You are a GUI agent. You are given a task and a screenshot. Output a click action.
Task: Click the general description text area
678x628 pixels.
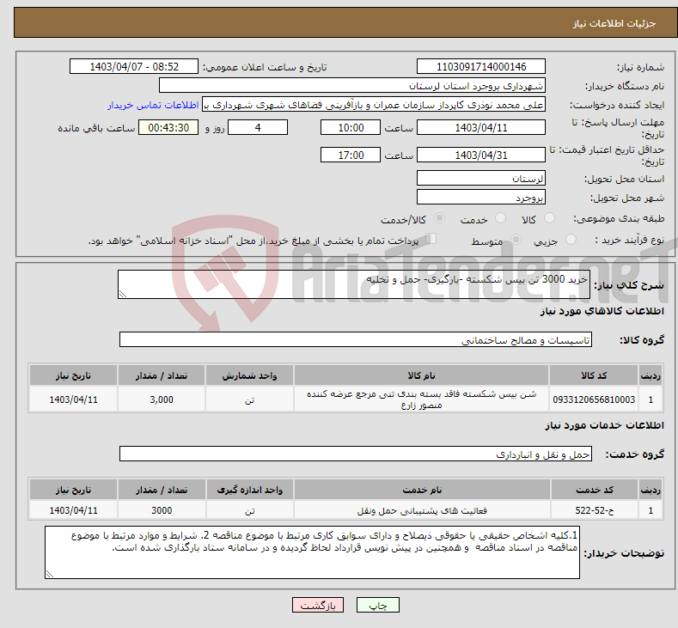pos(354,284)
